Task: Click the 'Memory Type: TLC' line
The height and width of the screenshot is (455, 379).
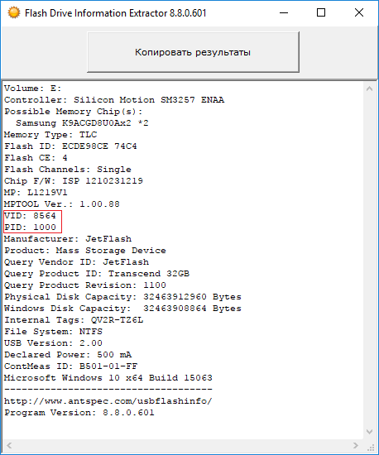Action: pos(50,135)
